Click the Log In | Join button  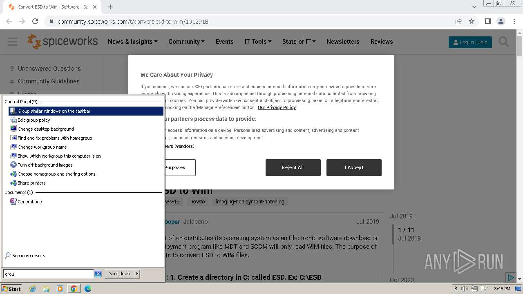pyautogui.click(x=470, y=42)
